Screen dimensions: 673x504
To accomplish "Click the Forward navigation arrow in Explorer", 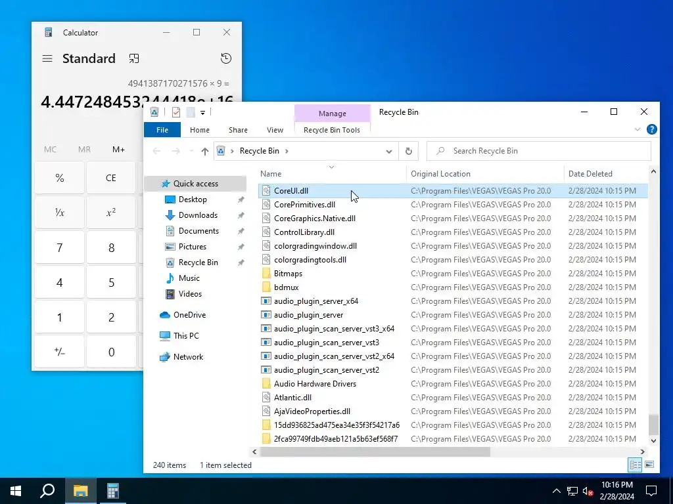I will (175, 152).
